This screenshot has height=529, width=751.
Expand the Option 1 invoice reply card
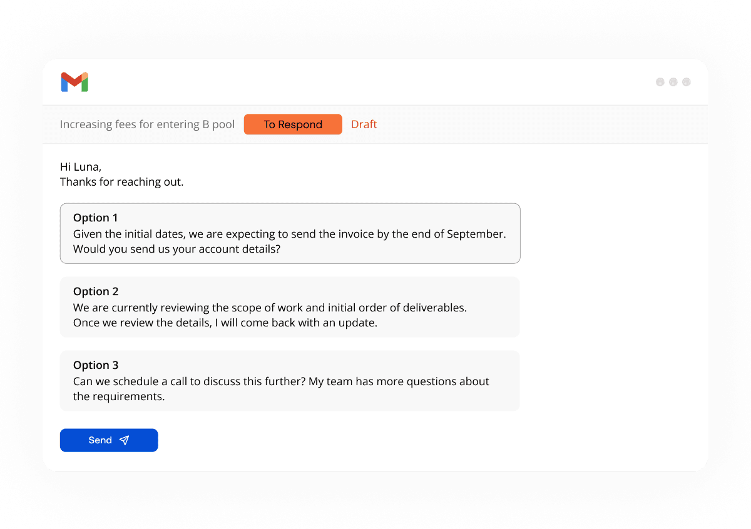(x=290, y=233)
